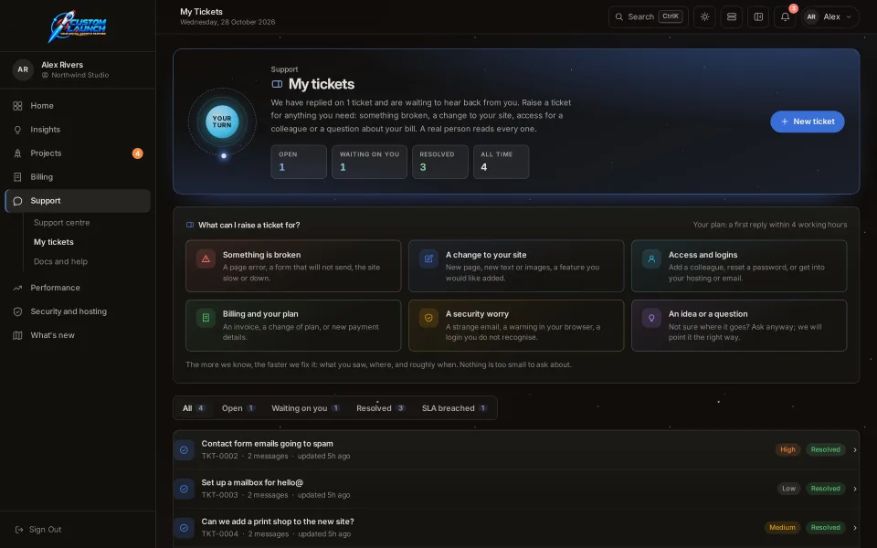The image size is (877, 548).
Task: Click the check icon for TKT-0002
Action: tap(184, 449)
